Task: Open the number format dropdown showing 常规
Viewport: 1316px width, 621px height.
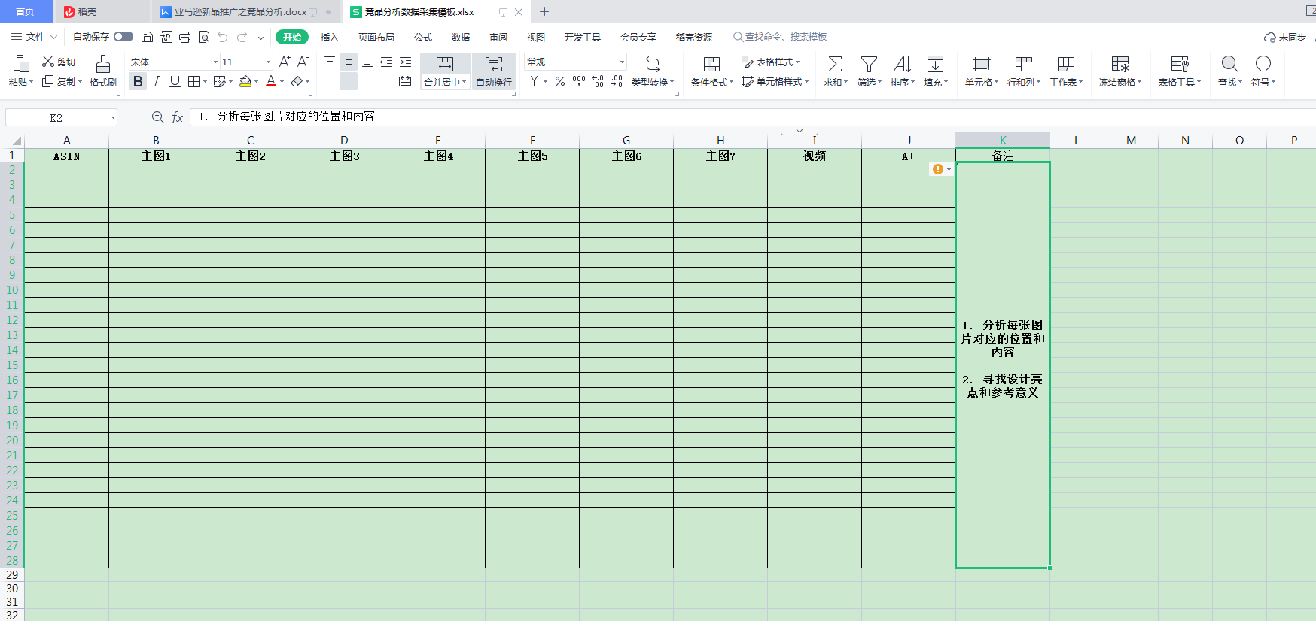Action: pos(622,62)
